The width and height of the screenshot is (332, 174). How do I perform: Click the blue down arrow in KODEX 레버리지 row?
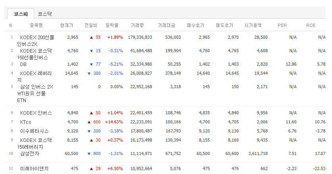pos(89,74)
